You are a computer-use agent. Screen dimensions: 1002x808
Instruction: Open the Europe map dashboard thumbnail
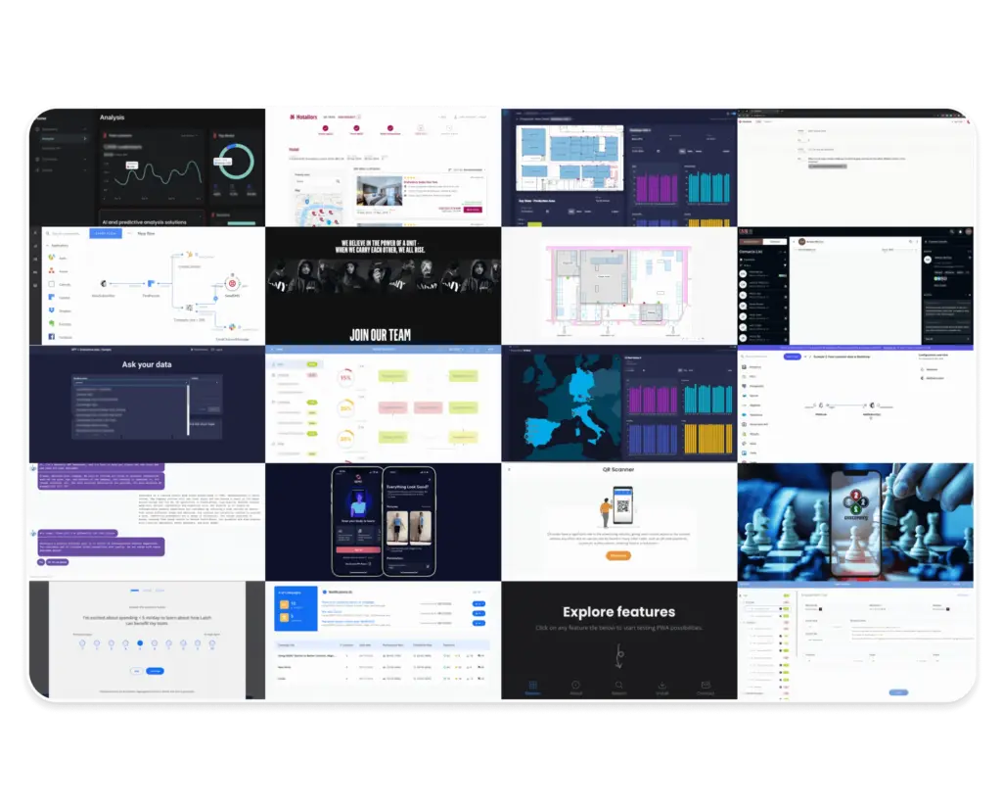[618, 404]
